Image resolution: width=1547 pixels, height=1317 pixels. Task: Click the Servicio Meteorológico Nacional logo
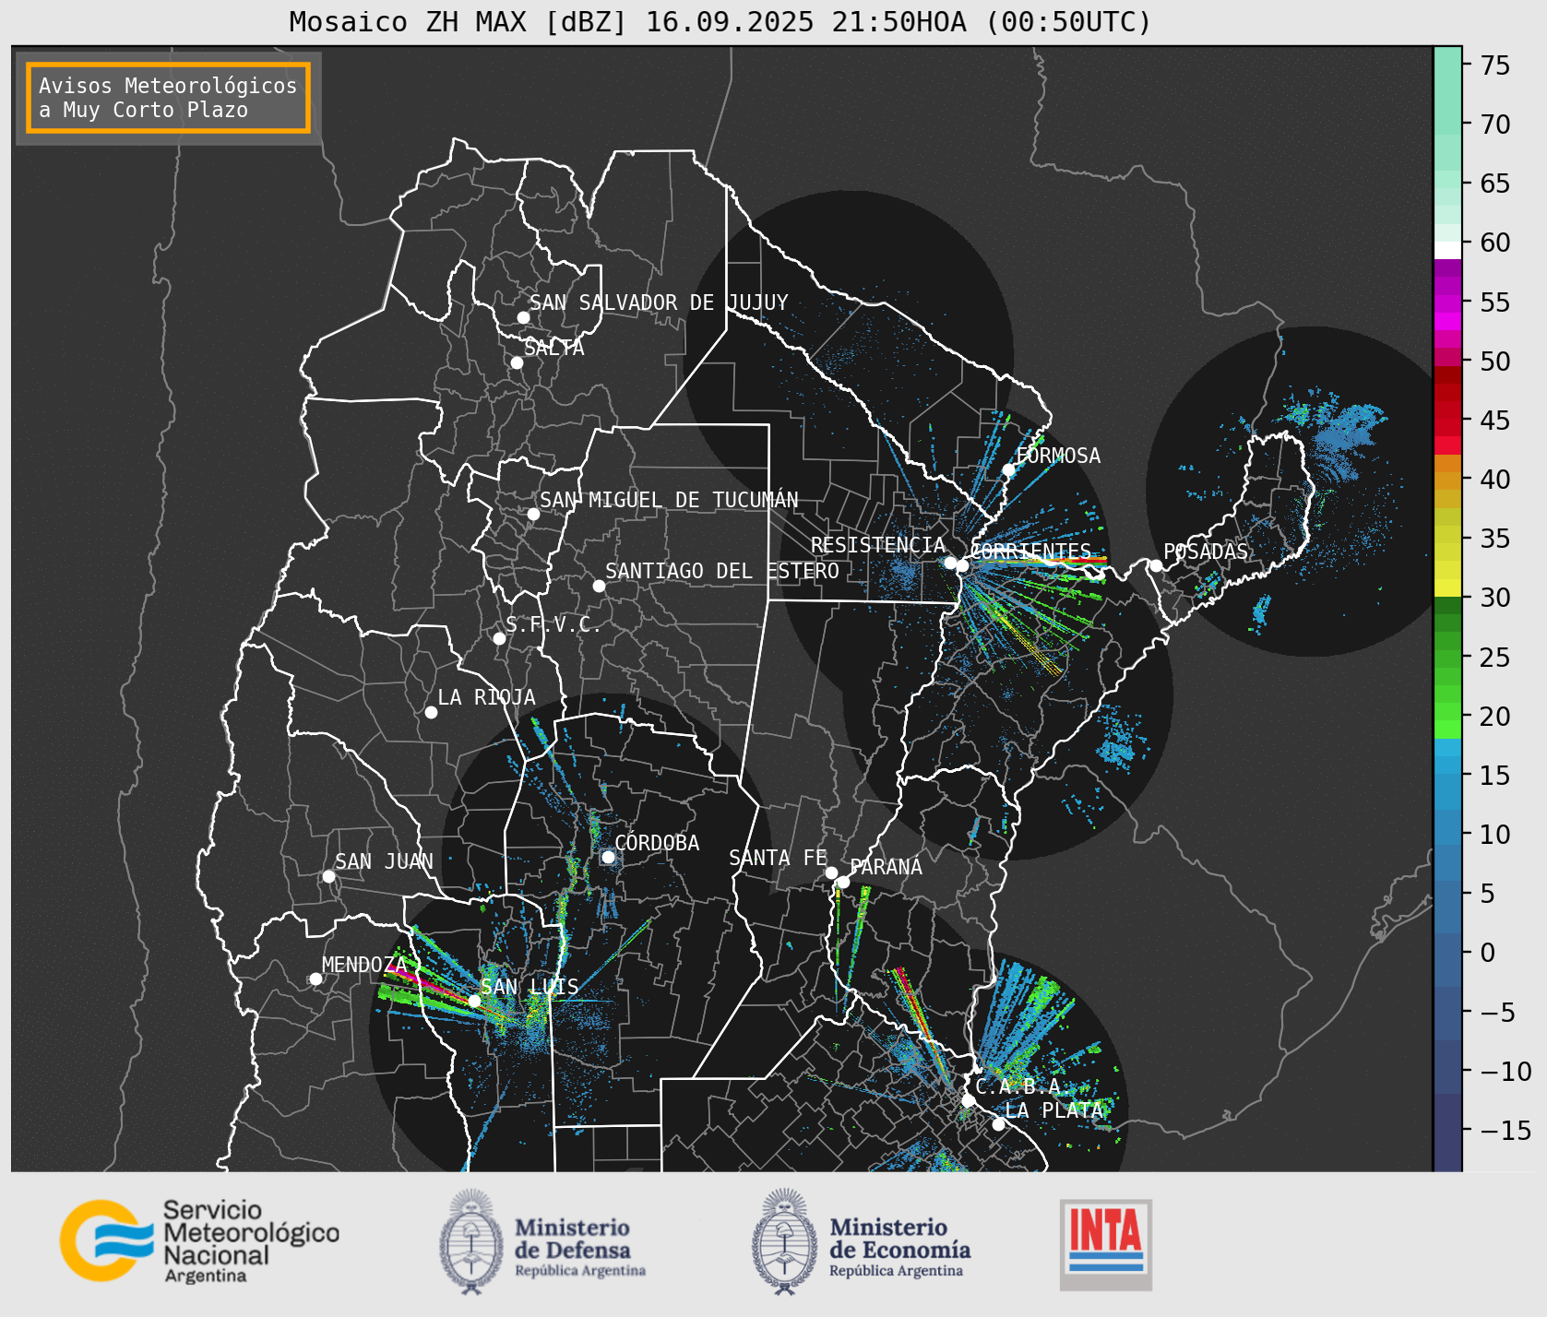pos(200,1240)
